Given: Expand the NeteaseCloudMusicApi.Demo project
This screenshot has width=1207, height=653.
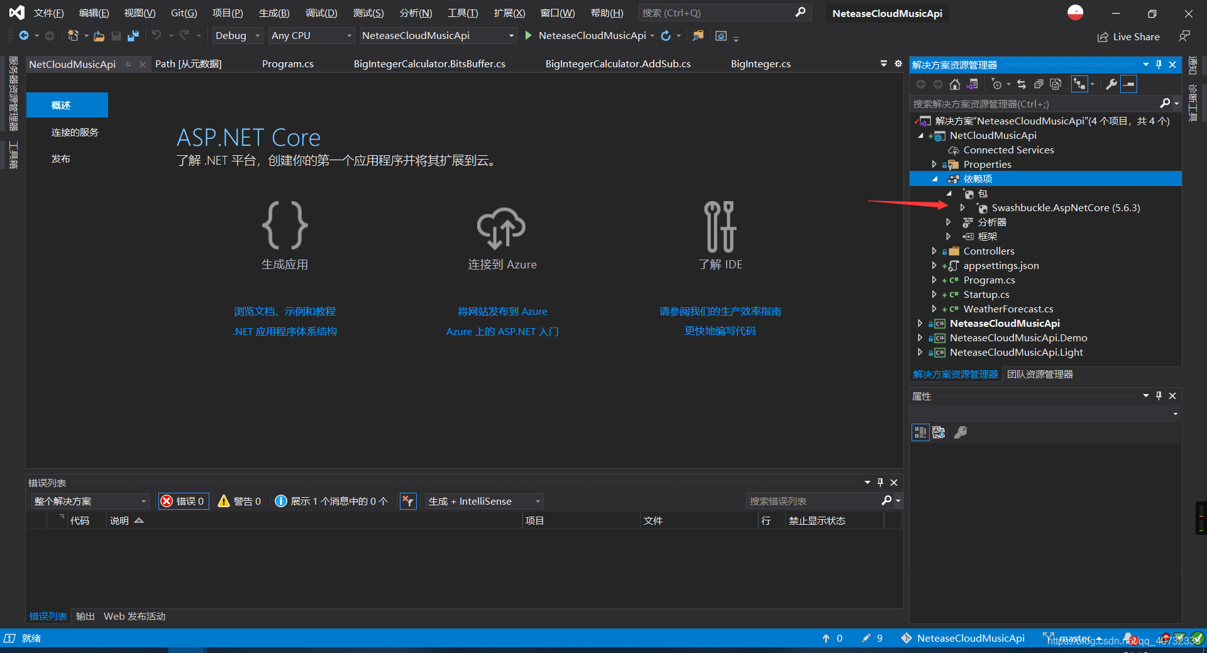Looking at the screenshot, I should 920,337.
